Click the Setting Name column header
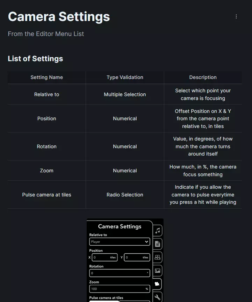The image size is (252, 302). [x=46, y=77]
